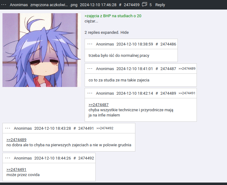Click the text 'trzeba było iść do normalnej pracy'
The width and height of the screenshot is (227, 185).
pyautogui.click(x=119, y=56)
